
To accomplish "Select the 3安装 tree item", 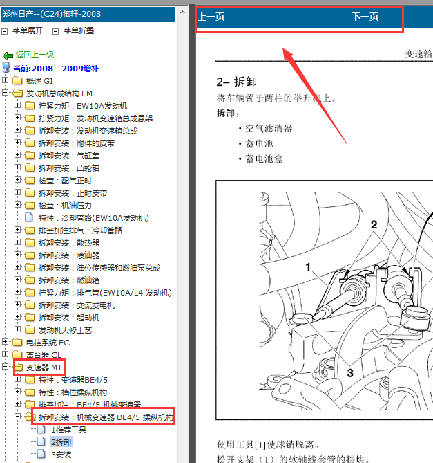I will (61, 455).
